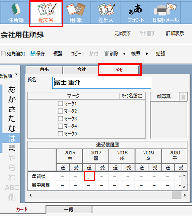
Task: Click 元に戻す undo
Action: (x=122, y=33)
